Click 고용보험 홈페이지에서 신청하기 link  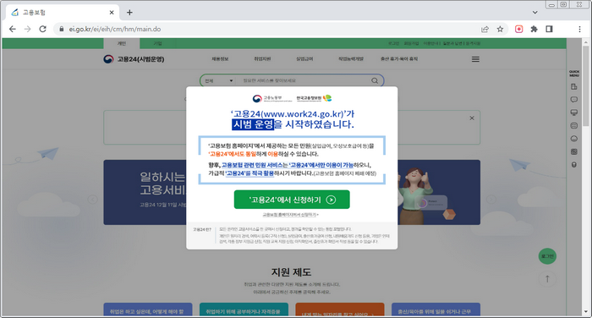tap(290, 215)
